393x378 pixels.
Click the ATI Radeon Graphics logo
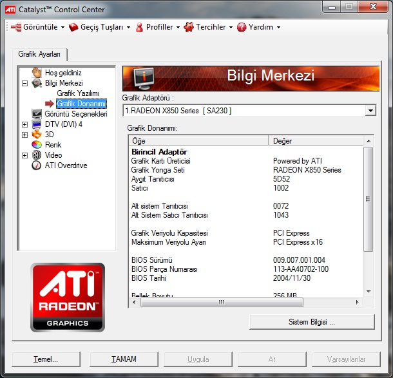click(x=68, y=298)
